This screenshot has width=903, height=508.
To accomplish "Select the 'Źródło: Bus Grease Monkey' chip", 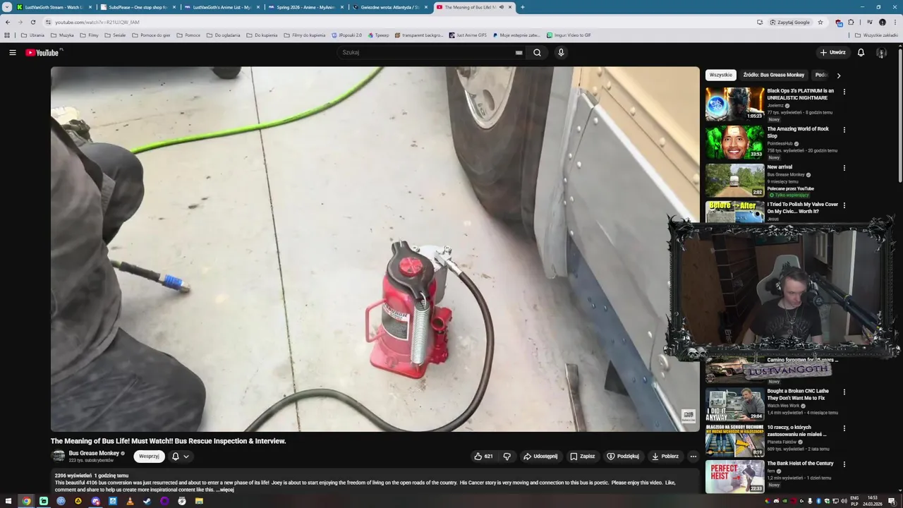I will pos(774,75).
